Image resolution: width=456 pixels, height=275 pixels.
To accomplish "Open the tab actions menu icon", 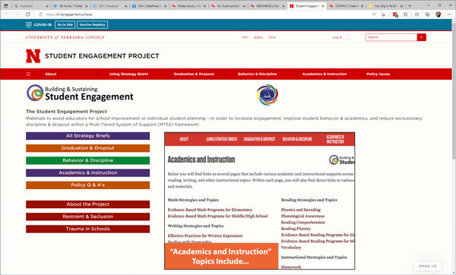I will 6,6.
